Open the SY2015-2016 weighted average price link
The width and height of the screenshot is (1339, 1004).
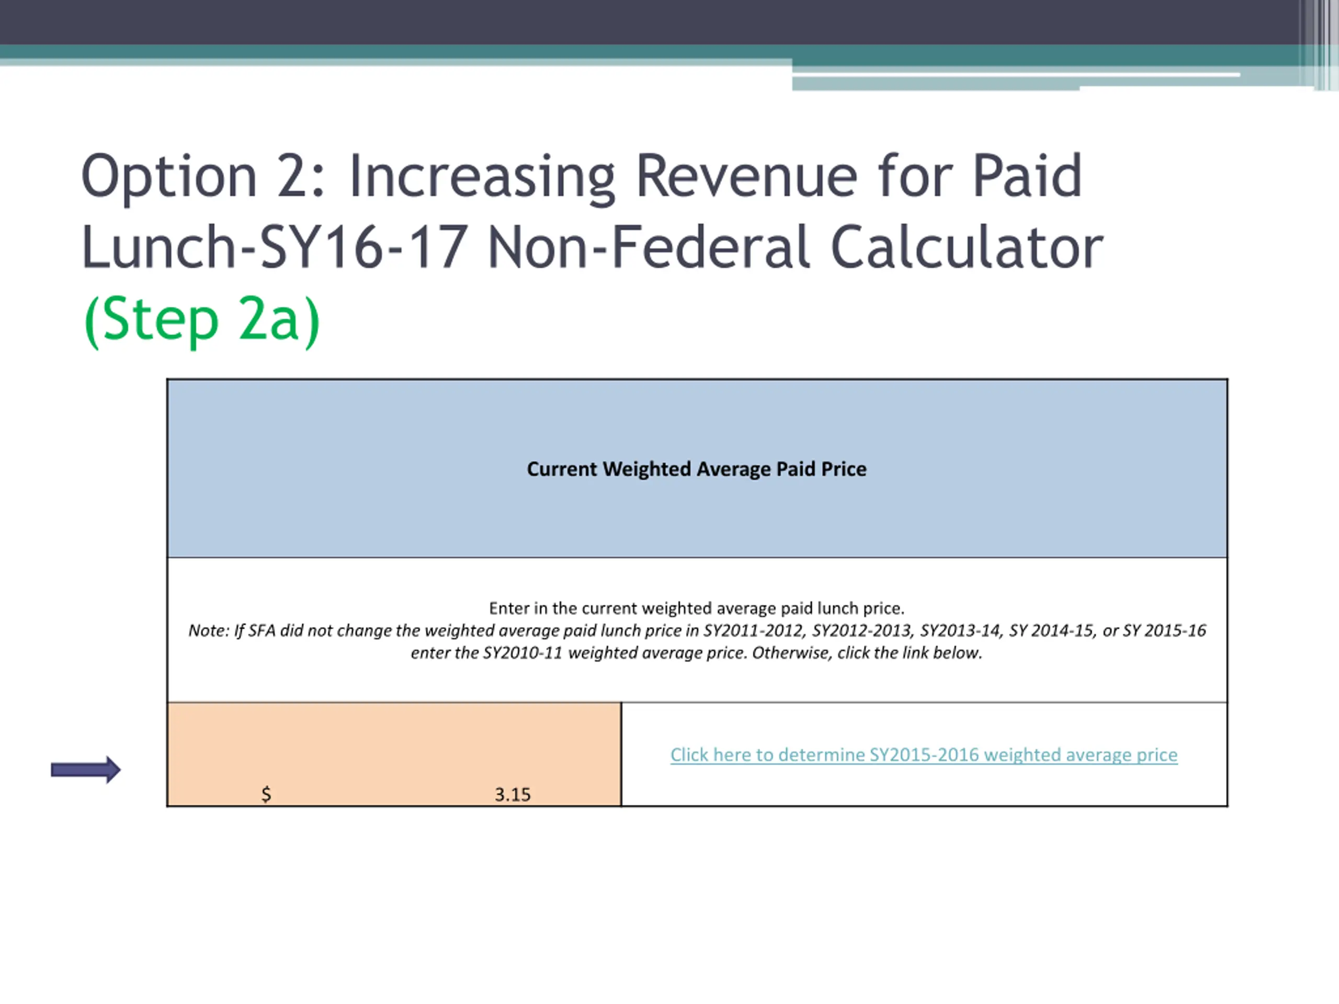[x=924, y=755]
